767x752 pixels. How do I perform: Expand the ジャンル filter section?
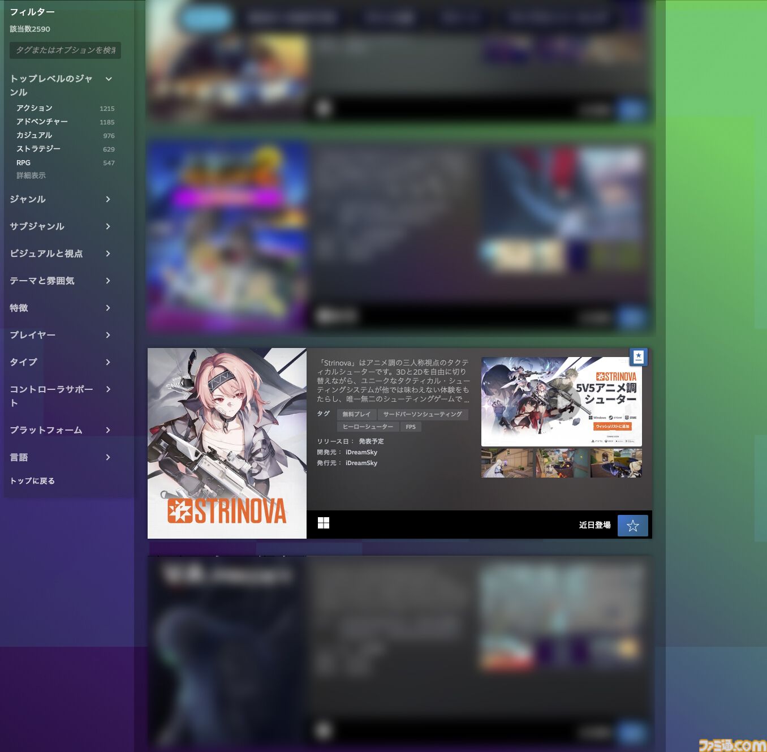pos(61,199)
